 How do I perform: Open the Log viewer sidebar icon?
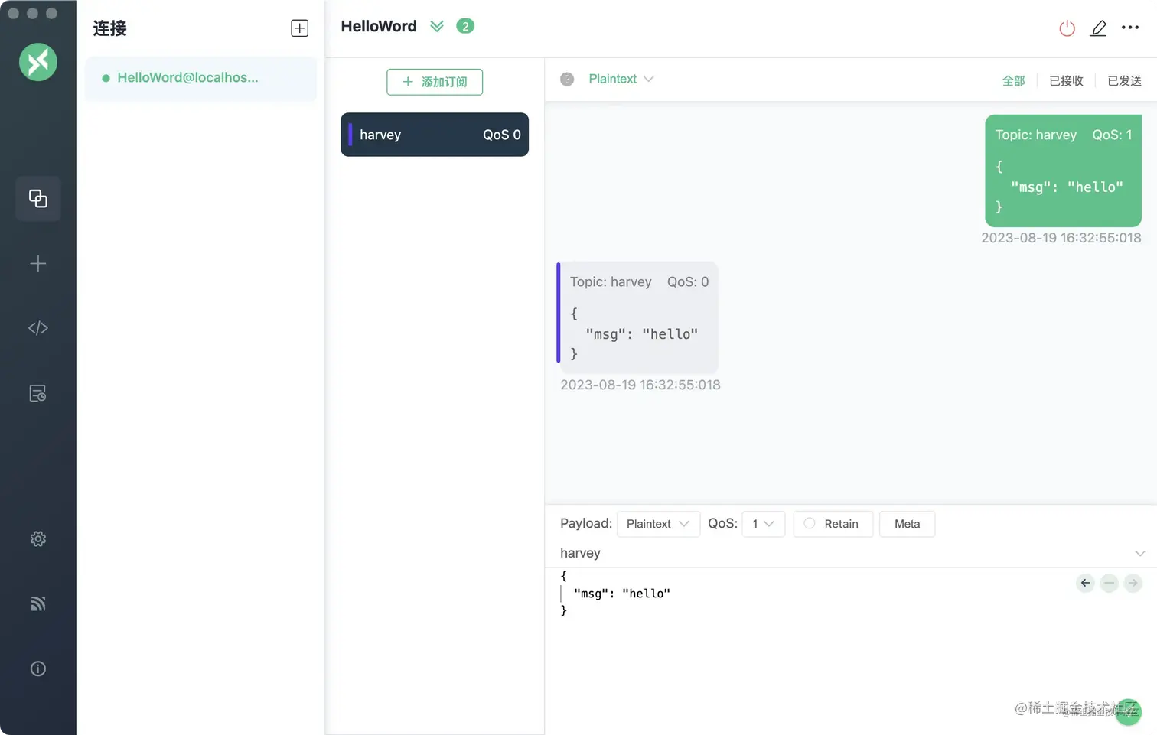(37, 392)
